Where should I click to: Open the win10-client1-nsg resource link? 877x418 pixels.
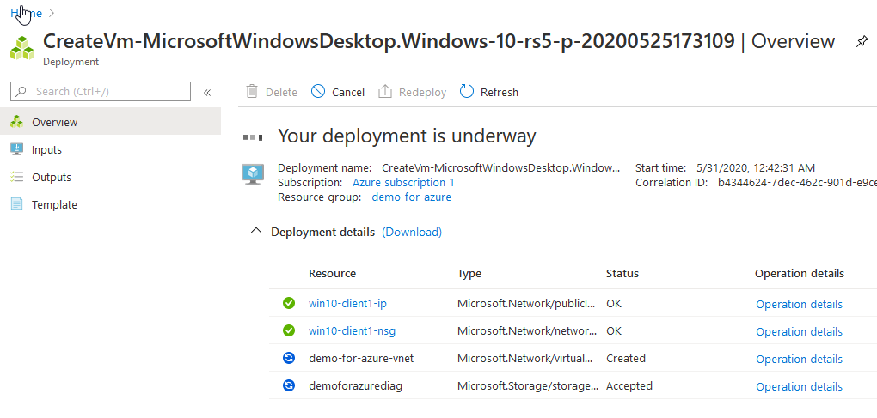[352, 331]
